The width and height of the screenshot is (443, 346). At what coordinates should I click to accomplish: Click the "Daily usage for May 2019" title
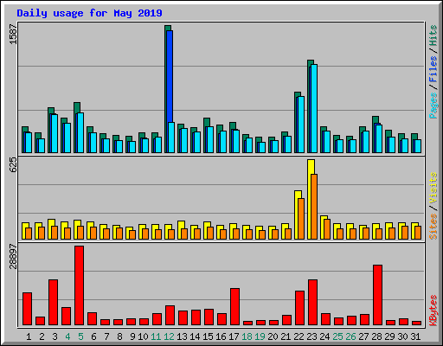[89, 13]
